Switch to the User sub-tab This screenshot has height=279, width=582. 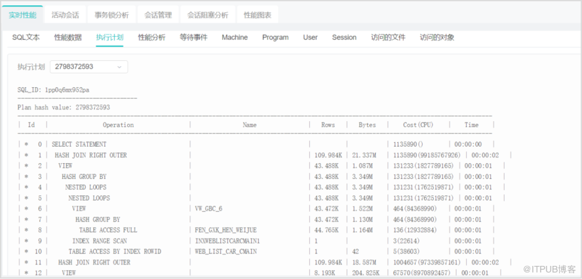[x=310, y=38]
